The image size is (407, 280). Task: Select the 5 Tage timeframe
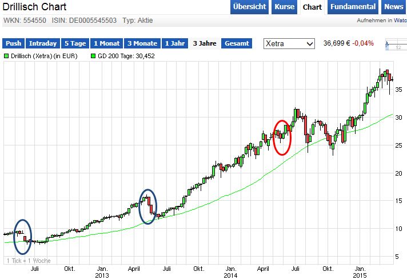pos(75,43)
